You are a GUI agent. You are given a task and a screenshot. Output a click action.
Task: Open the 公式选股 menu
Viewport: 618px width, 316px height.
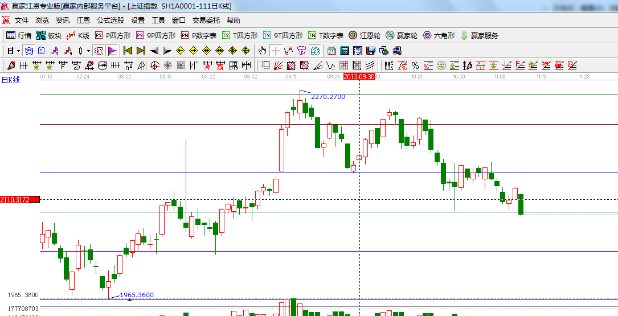click(x=110, y=20)
